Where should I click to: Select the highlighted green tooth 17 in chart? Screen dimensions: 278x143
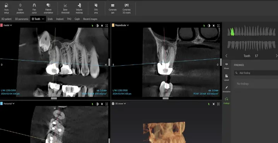coord(232,32)
